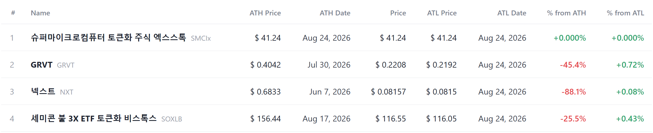The height and width of the screenshot is (133, 653).
Task: Click the SMCIx ticker symbol
Action: click(x=201, y=38)
